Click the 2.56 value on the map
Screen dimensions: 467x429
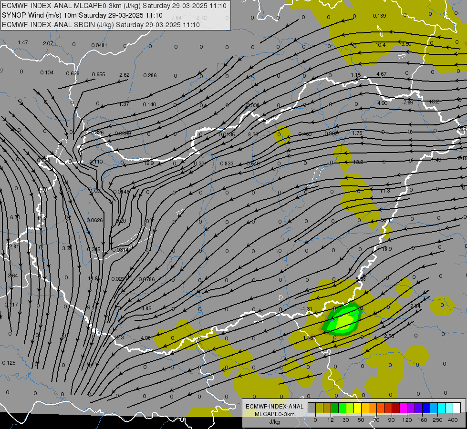tap(389, 336)
